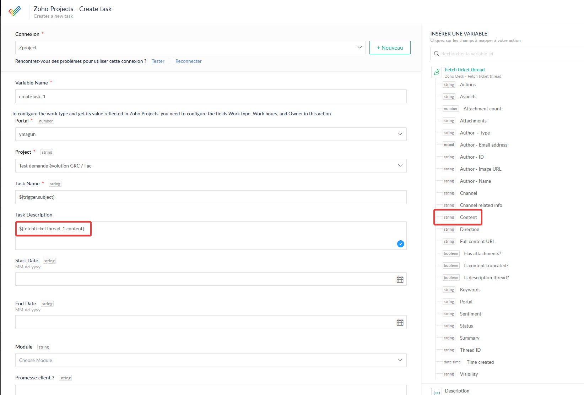
Task: Click the variable search box
Action: coord(507,54)
